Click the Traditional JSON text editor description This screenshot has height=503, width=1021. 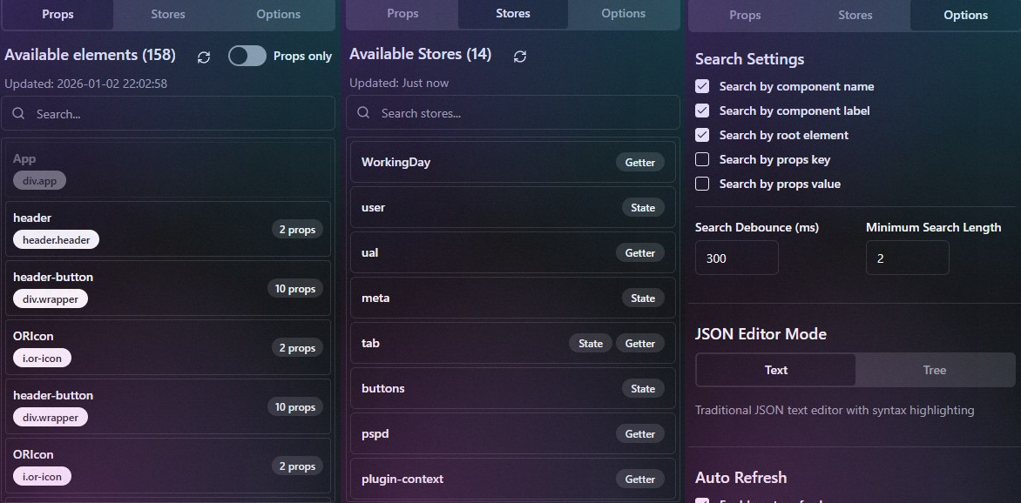point(835,410)
